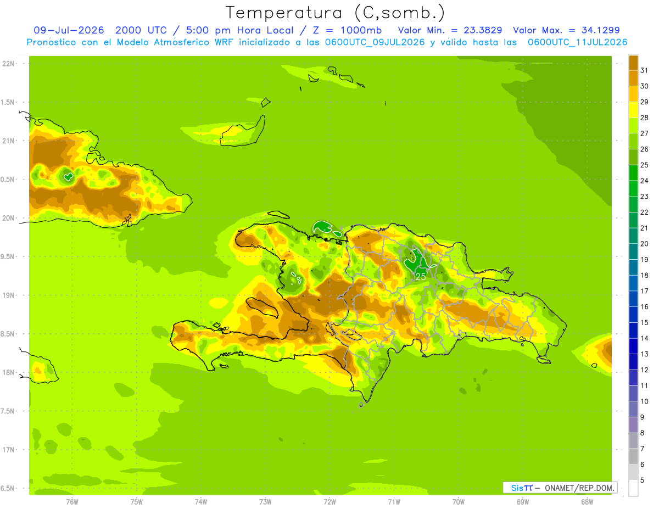Pick the blue color bar segment between 16 and 17
This screenshot has height=509, width=659.
[633, 299]
